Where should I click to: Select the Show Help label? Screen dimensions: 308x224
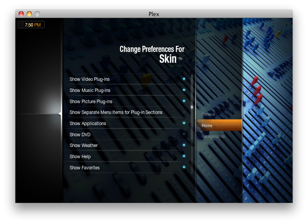[80, 157]
